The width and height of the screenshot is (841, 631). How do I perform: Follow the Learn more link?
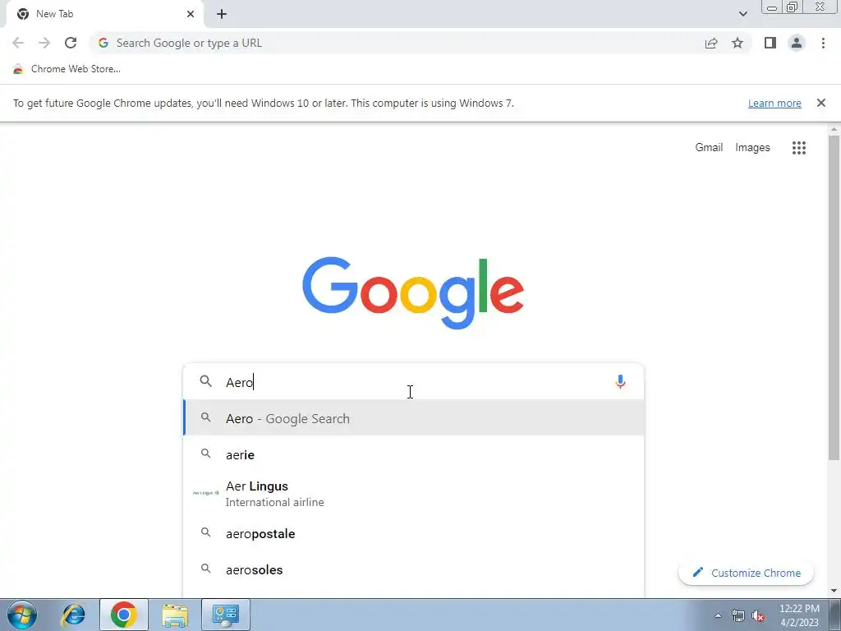774,103
